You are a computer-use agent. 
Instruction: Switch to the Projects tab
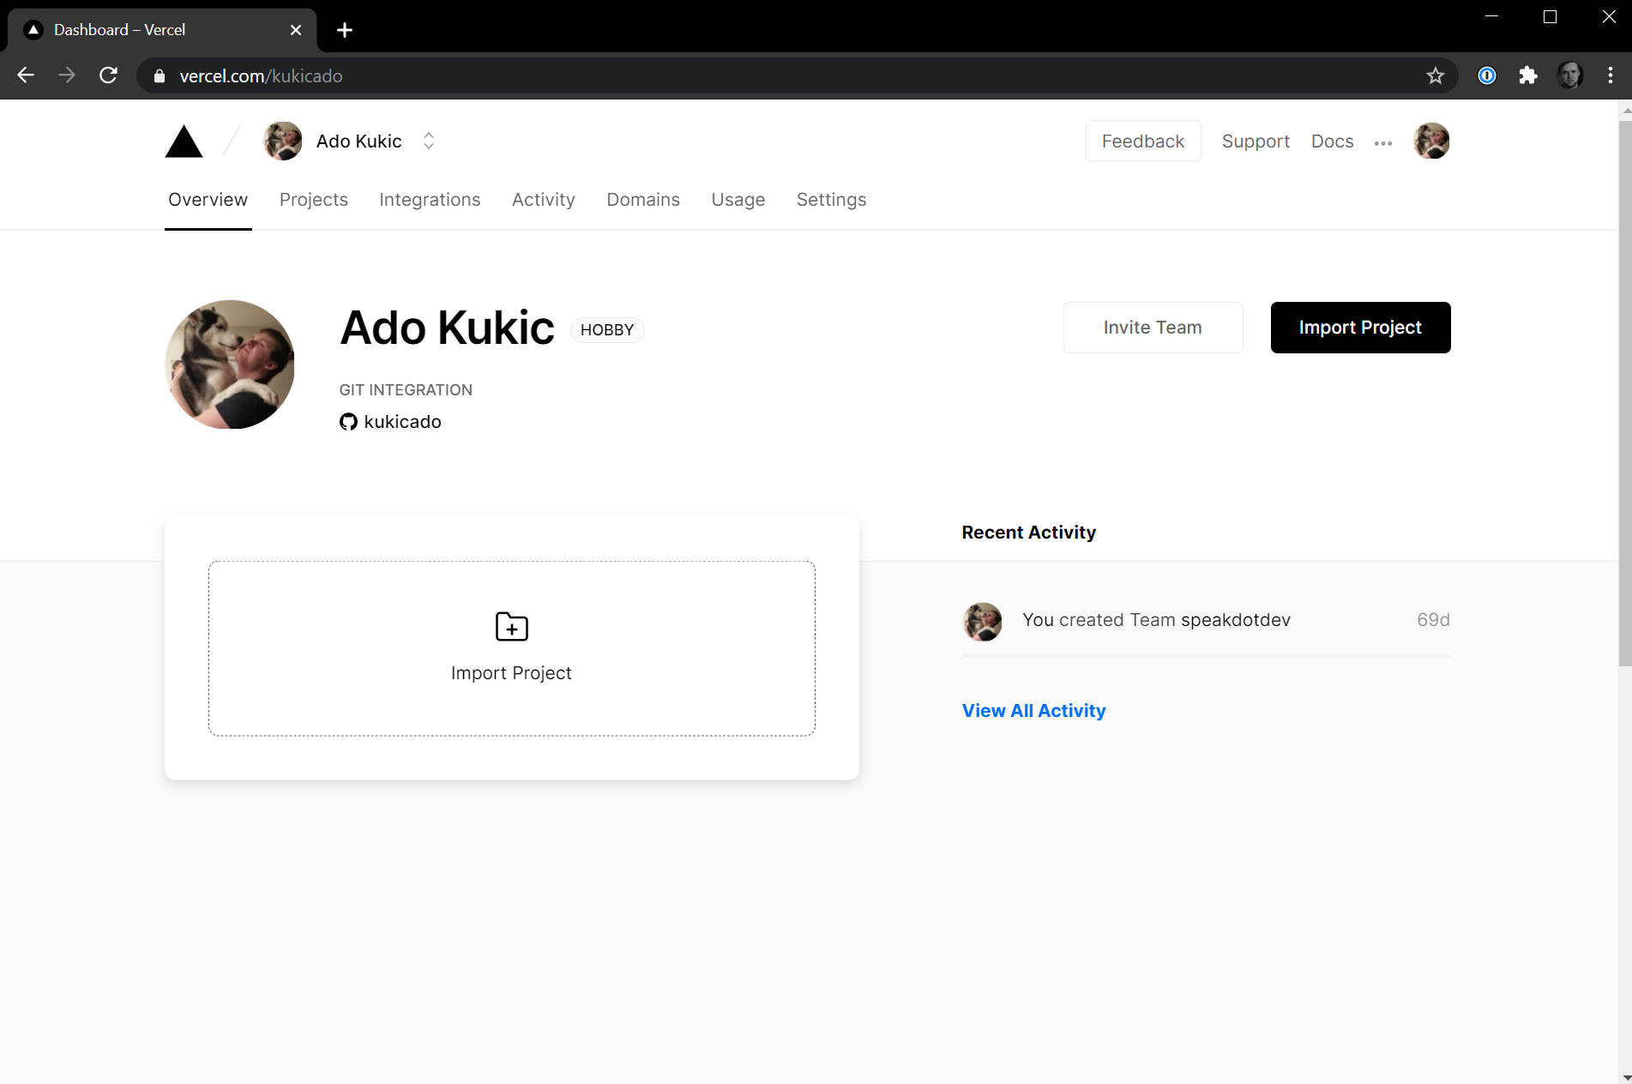click(314, 200)
